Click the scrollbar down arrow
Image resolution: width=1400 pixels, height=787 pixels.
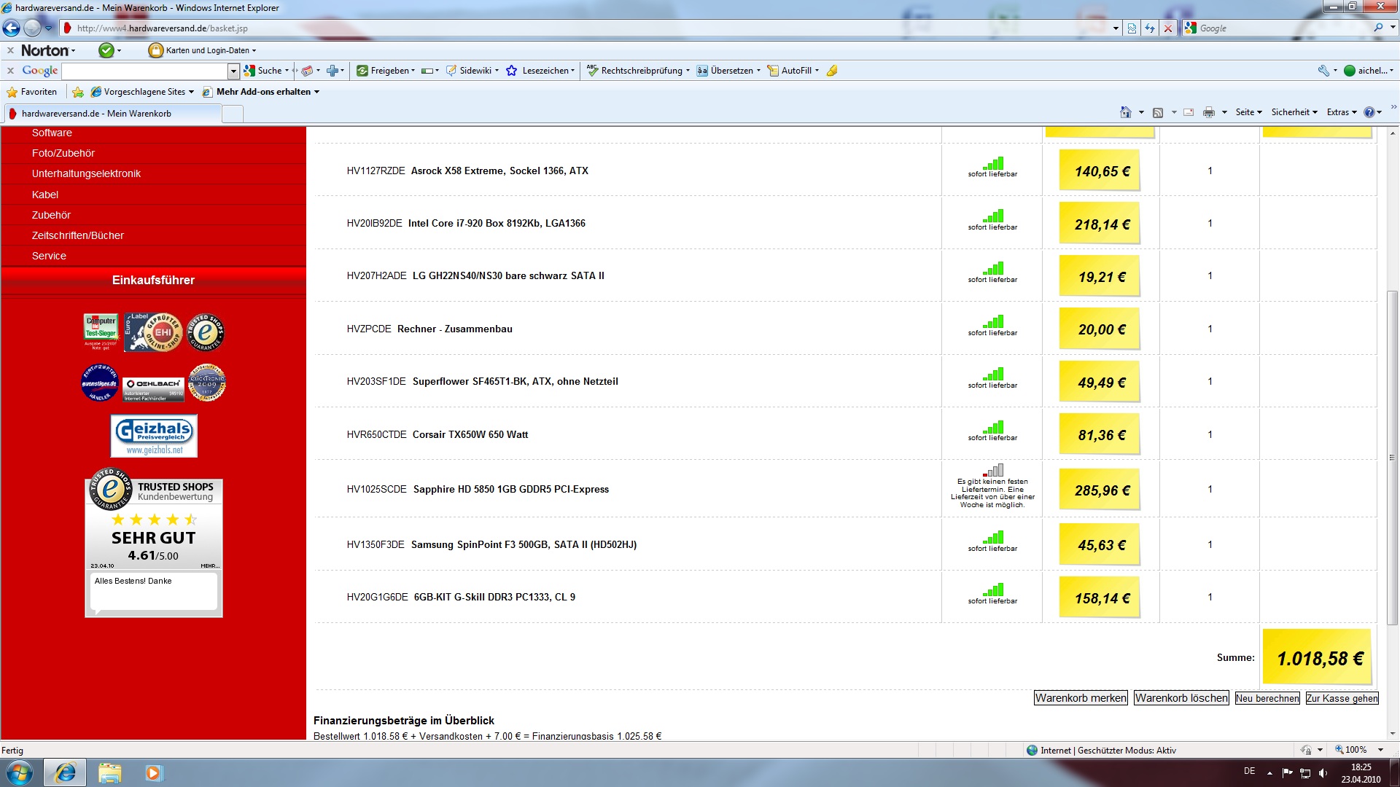click(1392, 734)
